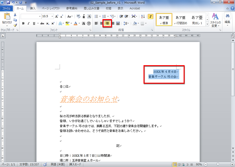Click the proofing check icon in status bar

45,164
